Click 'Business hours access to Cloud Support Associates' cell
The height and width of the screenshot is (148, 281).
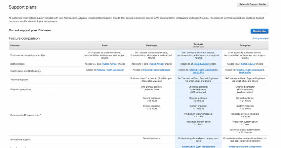coord(151,80)
